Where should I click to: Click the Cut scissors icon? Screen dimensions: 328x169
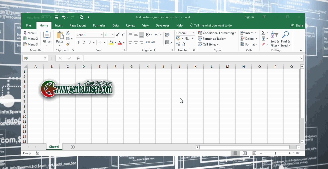click(x=68, y=33)
